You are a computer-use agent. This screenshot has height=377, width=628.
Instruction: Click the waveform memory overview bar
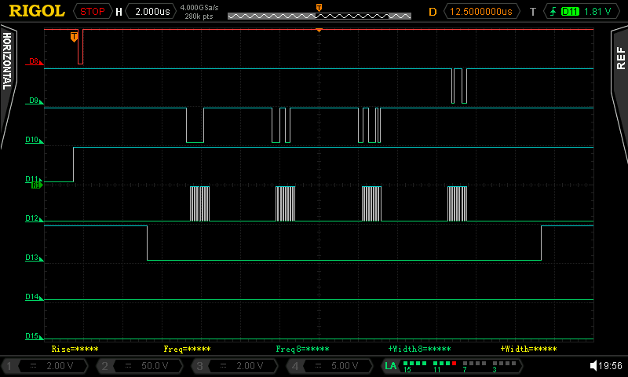(319, 16)
